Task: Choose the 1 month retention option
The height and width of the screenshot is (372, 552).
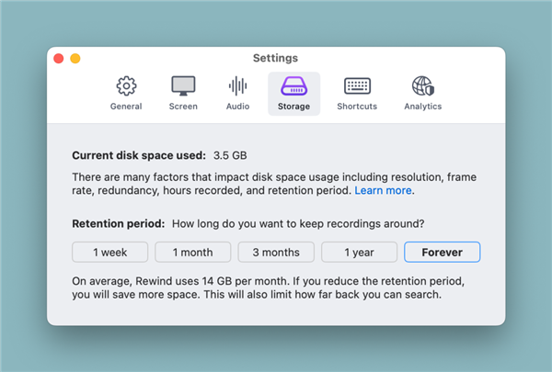Action: point(193,252)
